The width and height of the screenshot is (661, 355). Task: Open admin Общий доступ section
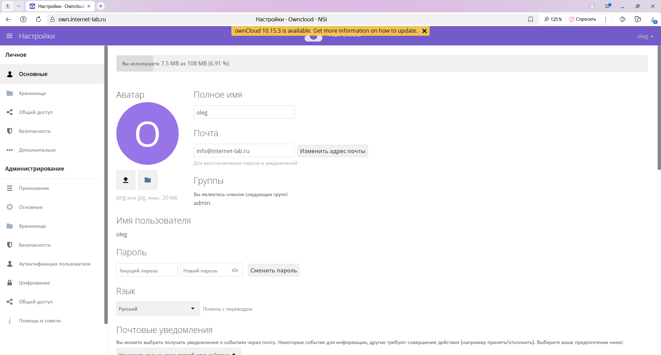tap(52, 302)
